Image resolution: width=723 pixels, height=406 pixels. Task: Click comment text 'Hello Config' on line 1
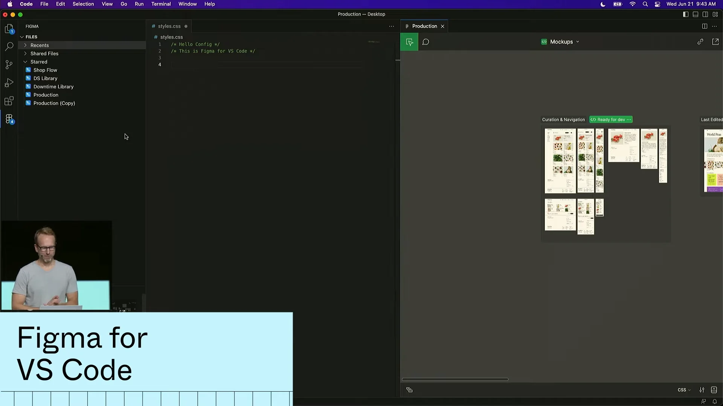195,44
